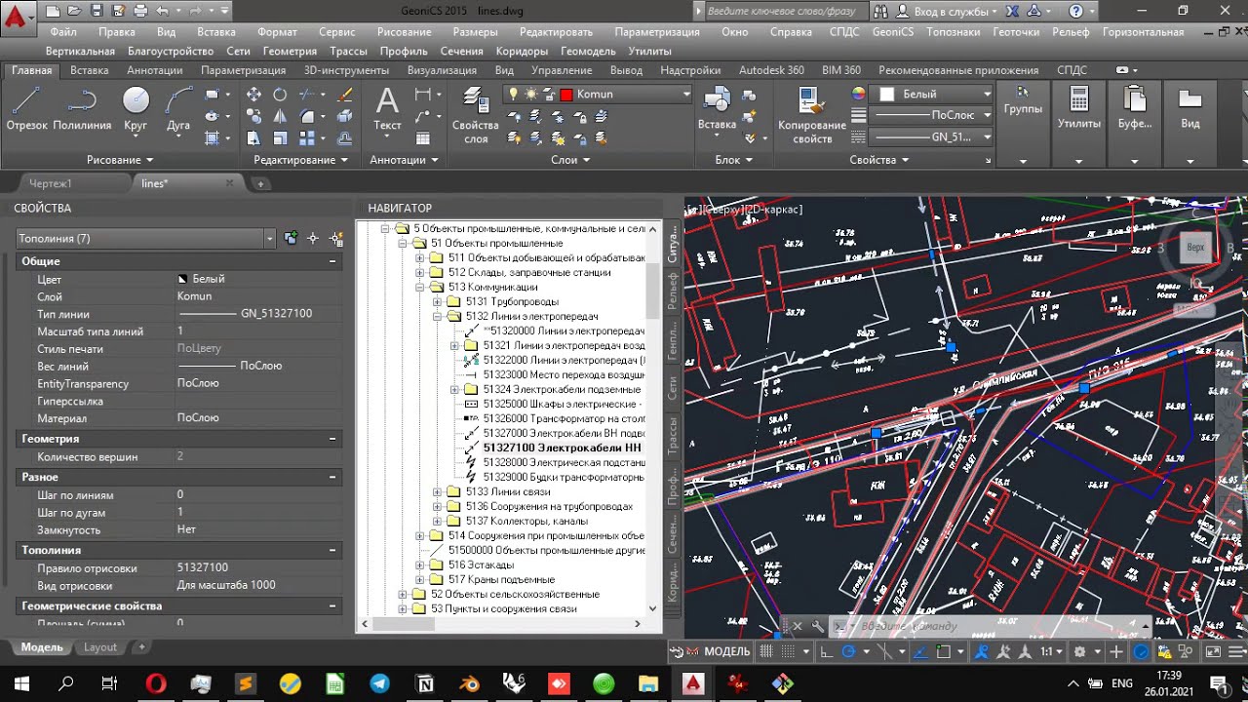This screenshot has height=702, width=1248.
Task: Switch to the Чертеж1 drawing tab
Action: (x=51, y=183)
